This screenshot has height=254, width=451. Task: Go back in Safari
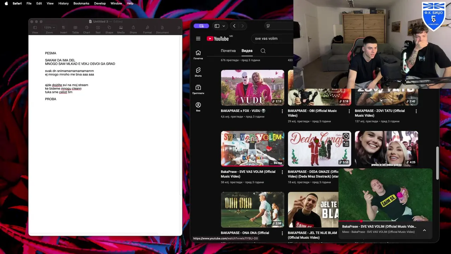click(234, 26)
